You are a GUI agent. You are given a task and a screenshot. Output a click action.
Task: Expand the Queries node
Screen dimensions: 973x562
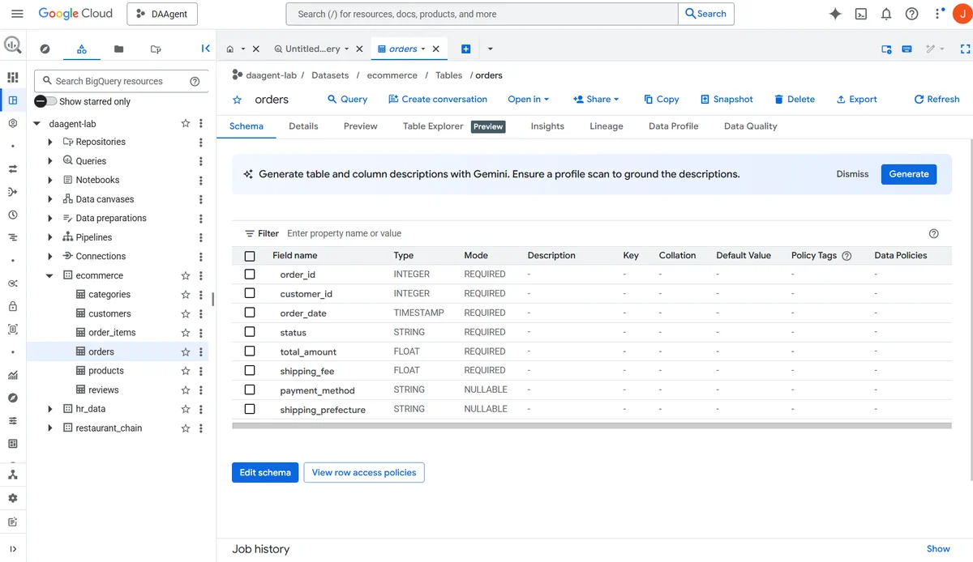[50, 161]
